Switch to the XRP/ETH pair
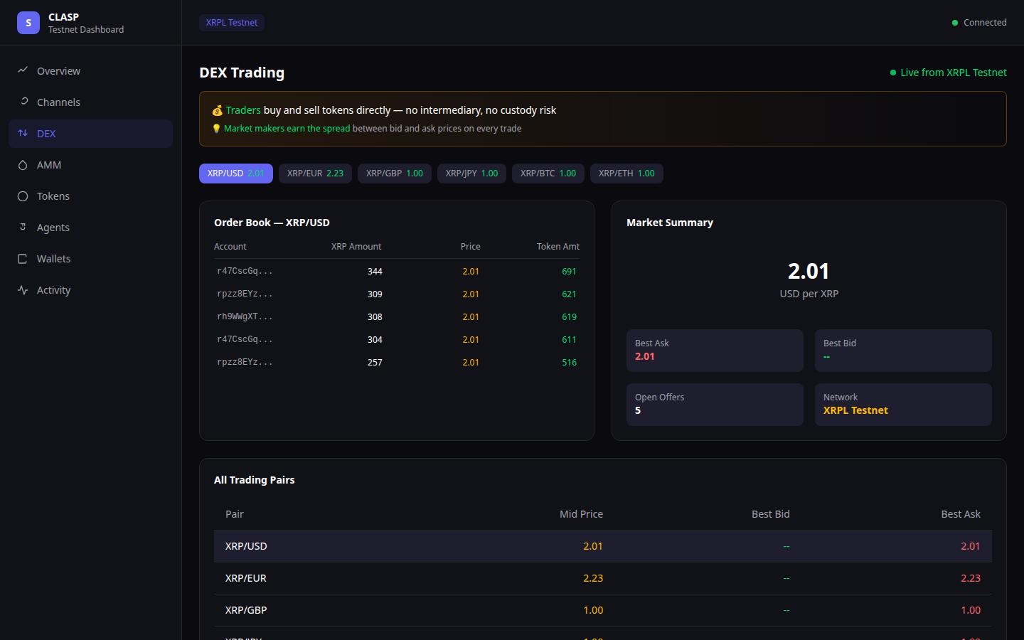 tap(626, 173)
